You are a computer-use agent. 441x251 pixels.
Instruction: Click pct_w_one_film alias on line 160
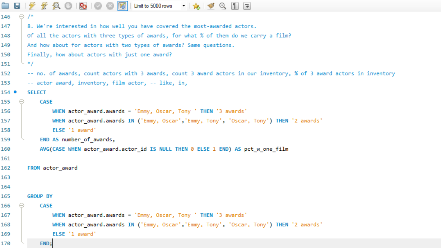(266, 149)
